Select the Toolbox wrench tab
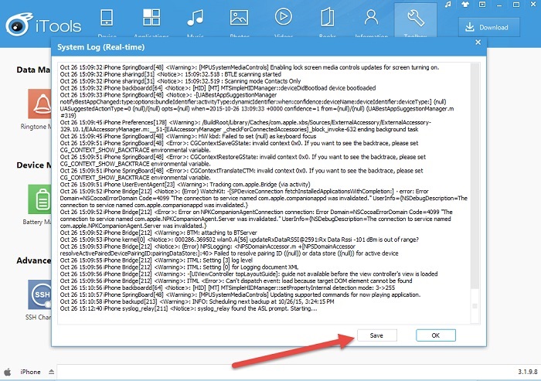Image resolution: width=541 pixels, height=381 pixels. tap(416, 19)
